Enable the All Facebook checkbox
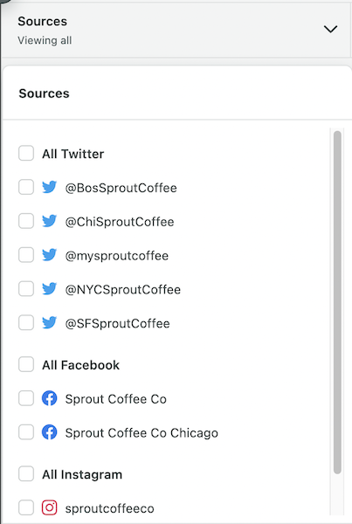The height and width of the screenshot is (524, 352). pos(26,364)
